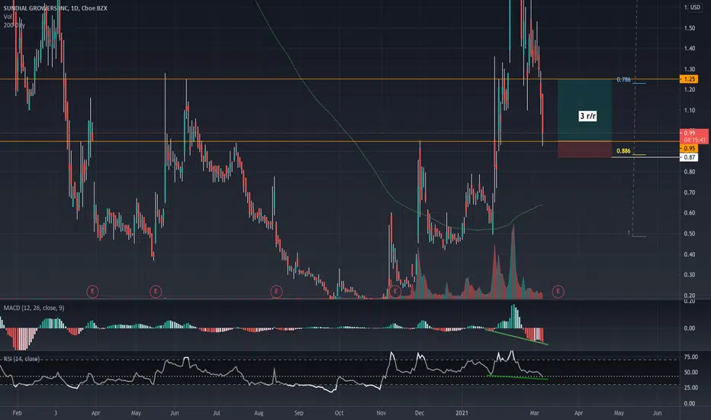Click the 75.00 RSI axis label

tap(690, 357)
